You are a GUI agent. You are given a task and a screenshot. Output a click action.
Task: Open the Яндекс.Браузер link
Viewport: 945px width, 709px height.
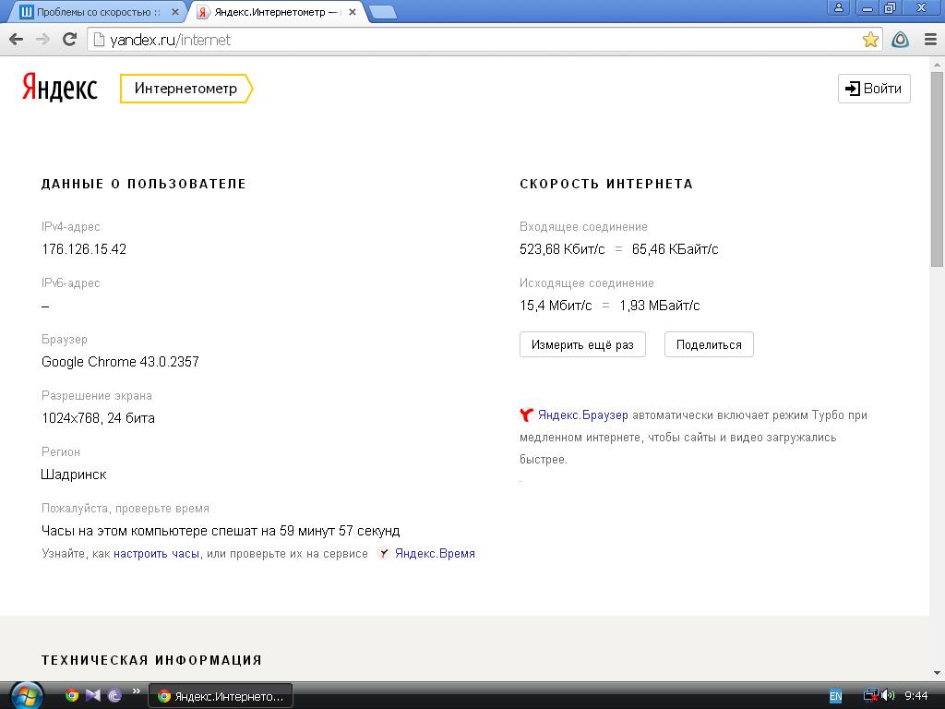tap(583, 415)
